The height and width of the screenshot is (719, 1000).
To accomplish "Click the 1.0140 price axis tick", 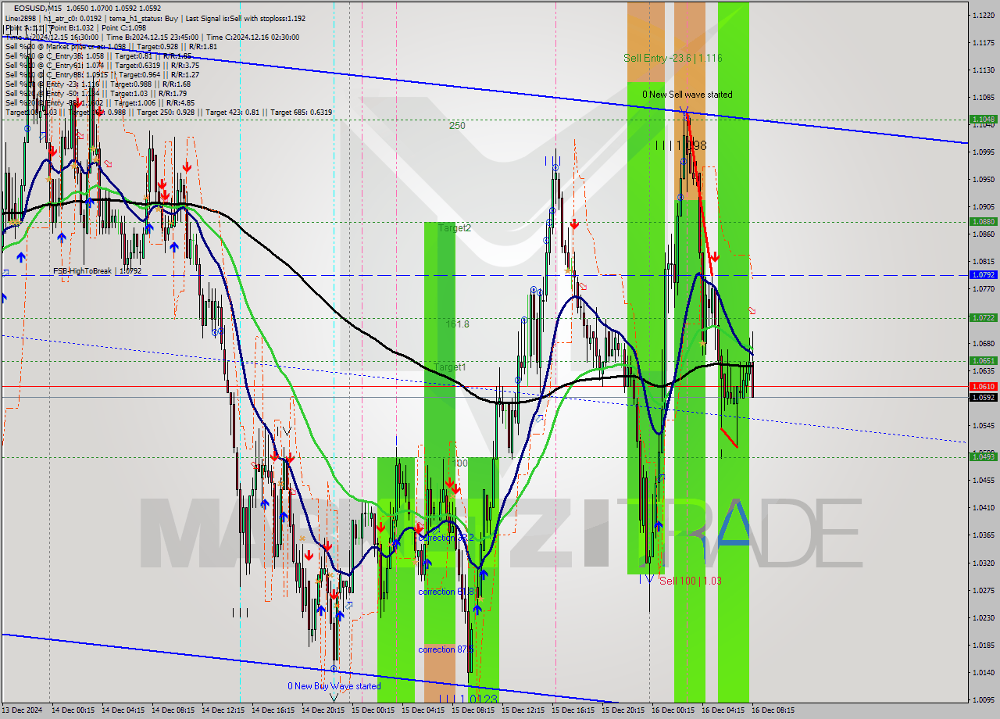I will [x=983, y=672].
